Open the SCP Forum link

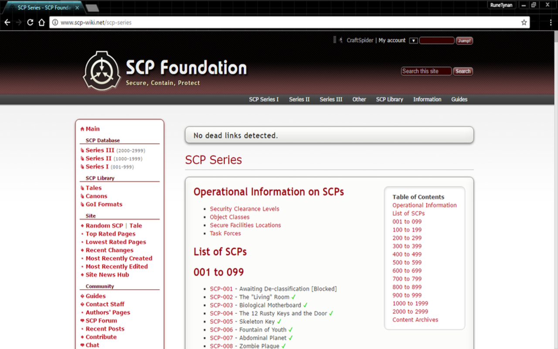tap(101, 321)
